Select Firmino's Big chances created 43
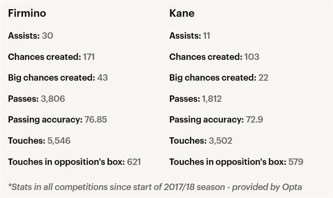The width and height of the screenshot is (333, 198). [102, 77]
